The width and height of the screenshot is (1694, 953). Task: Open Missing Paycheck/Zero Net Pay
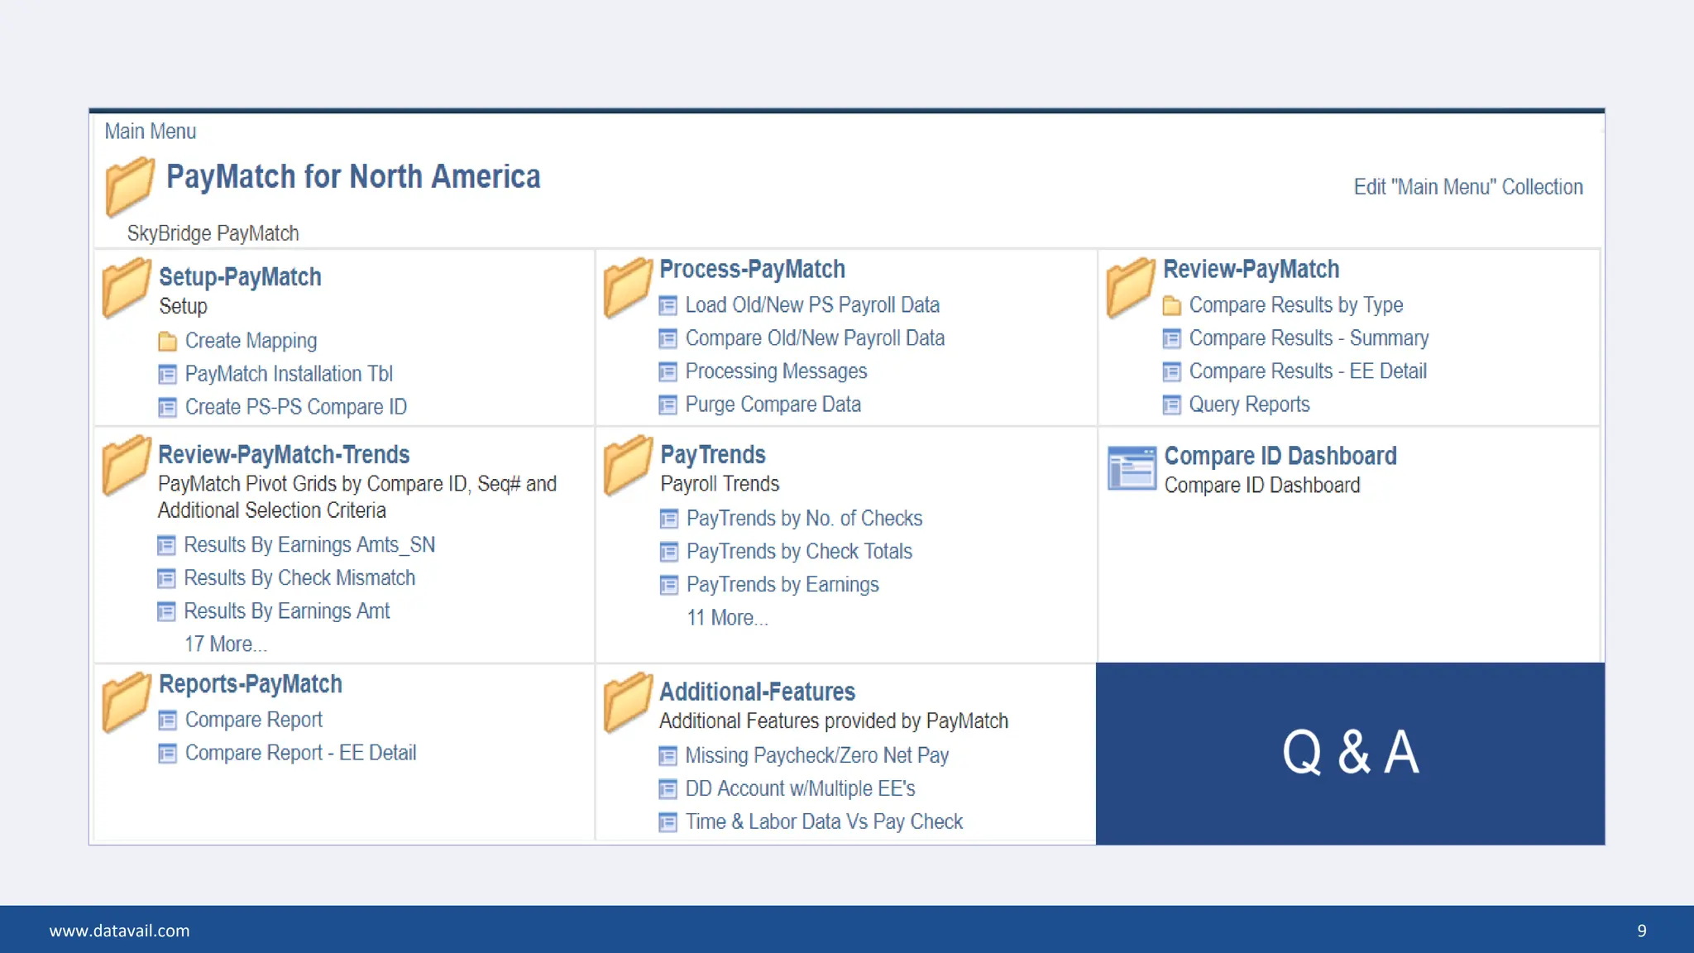[x=816, y=755]
